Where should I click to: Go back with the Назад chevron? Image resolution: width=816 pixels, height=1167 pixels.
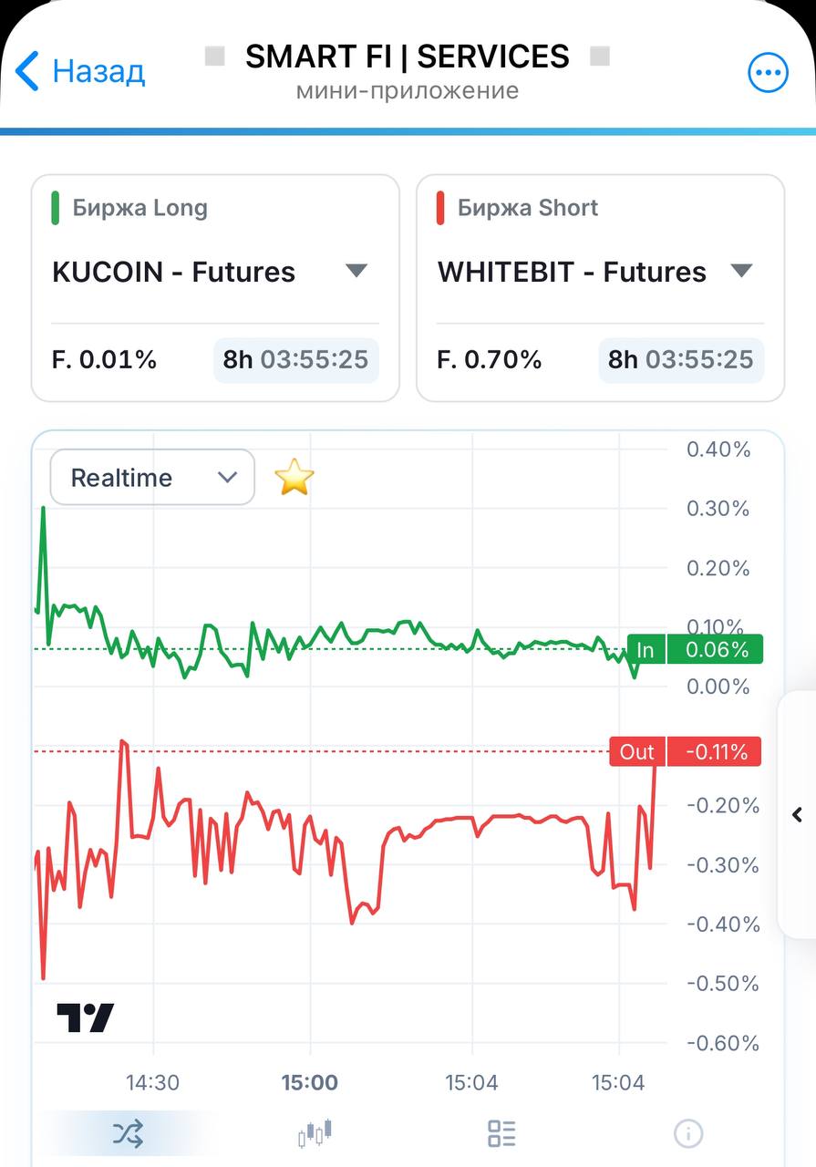[x=80, y=71]
